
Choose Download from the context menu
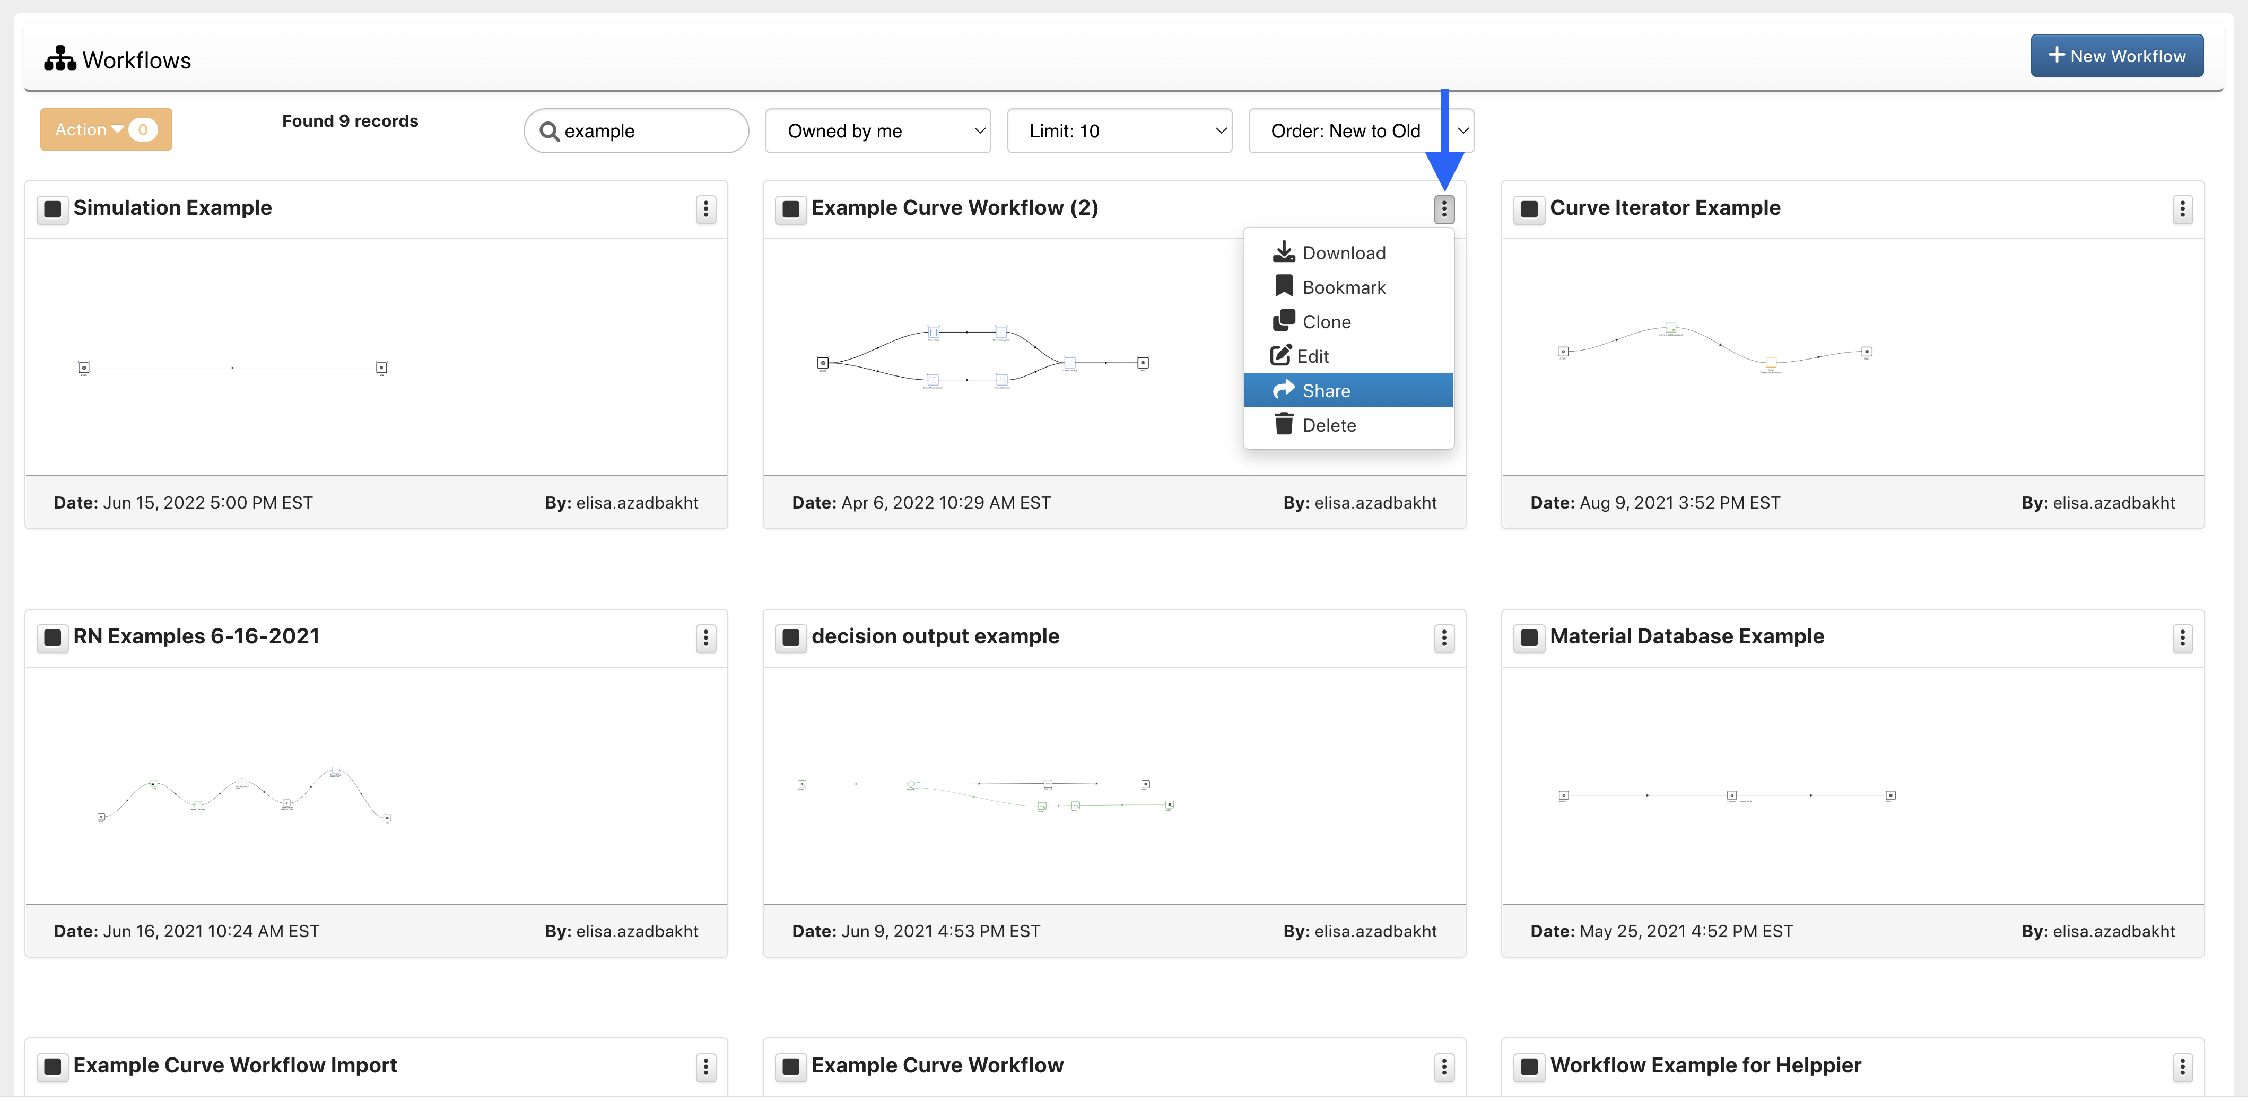click(1348, 252)
